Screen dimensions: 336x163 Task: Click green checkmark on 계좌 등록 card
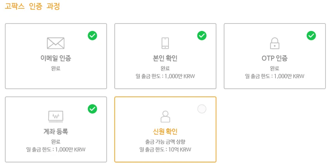point(92,109)
